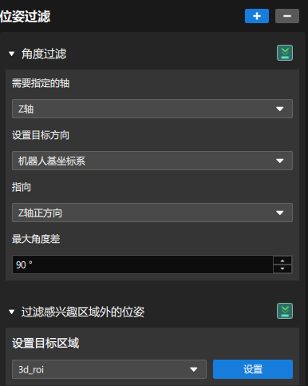Collapse the 过滤感兴趣区域外的位姿 section triangle
The width and height of the screenshot is (308, 386).
[x=11, y=312]
